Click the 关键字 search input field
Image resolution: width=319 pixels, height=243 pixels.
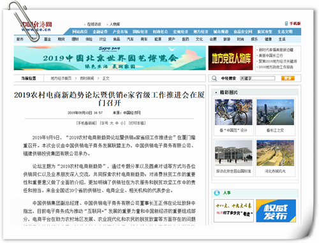pyautogui.click(x=257, y=78)
